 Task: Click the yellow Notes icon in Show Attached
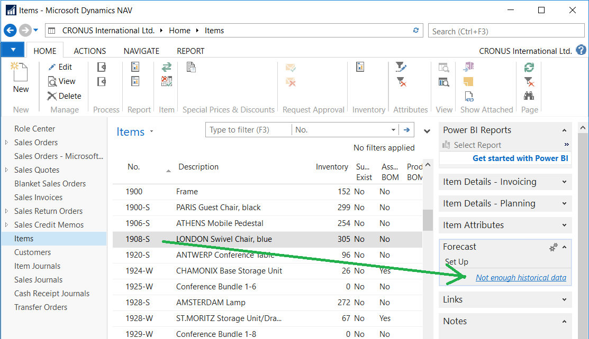pos(468,81)
